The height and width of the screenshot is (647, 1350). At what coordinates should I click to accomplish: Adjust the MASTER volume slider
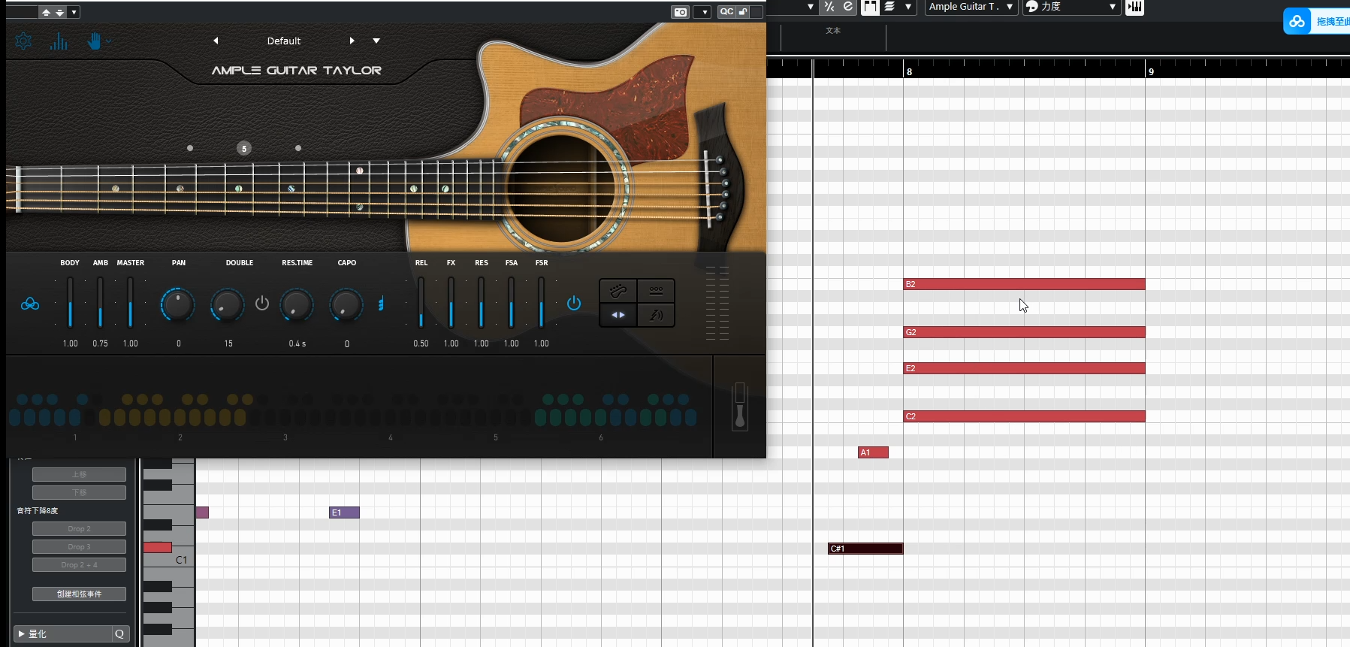click(130, 302)
